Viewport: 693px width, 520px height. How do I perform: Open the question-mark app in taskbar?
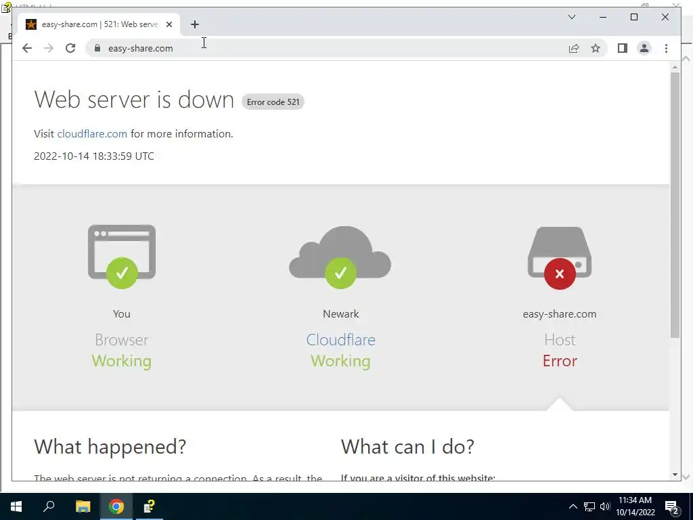click(x=150, y=506)
